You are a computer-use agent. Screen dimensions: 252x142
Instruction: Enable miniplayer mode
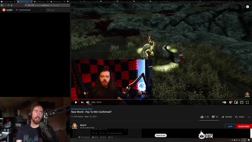pyautogui.click(x=236, y=102)
